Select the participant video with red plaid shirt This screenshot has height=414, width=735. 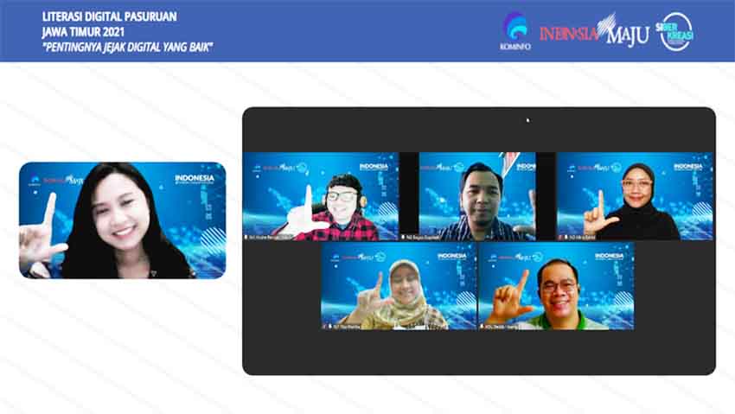[x=321, y=196]
